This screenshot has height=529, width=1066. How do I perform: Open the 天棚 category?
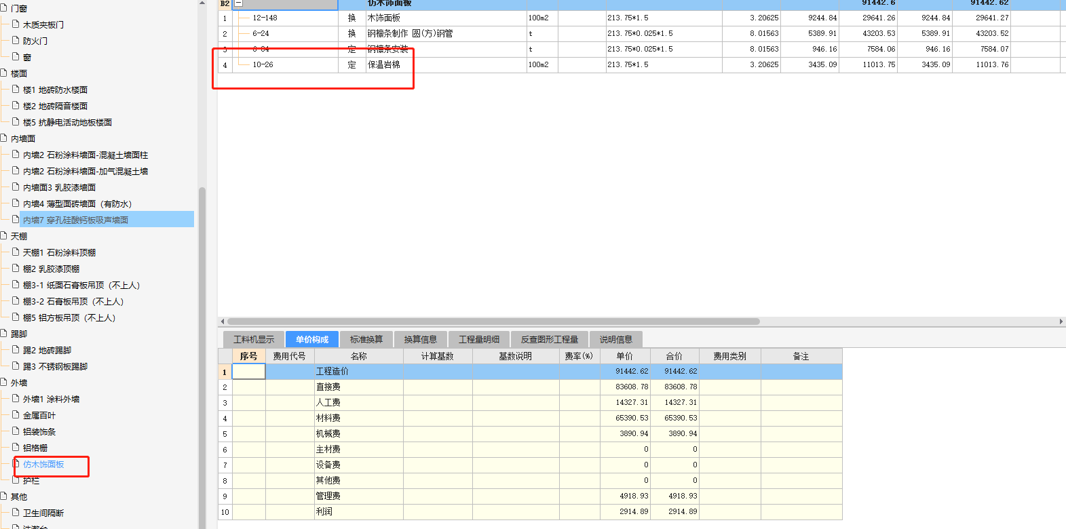coord(19,237)
